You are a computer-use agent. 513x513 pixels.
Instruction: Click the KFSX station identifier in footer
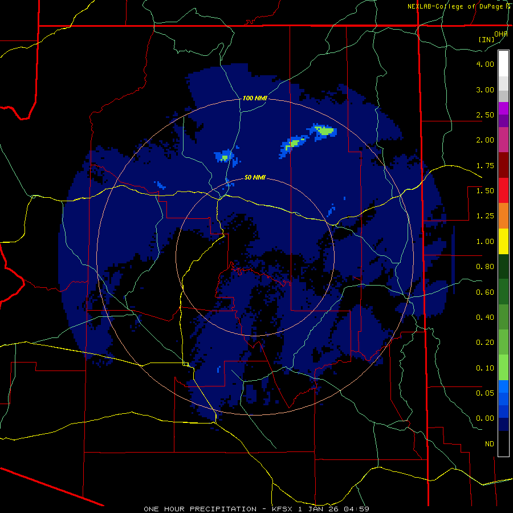coord(283,509)
